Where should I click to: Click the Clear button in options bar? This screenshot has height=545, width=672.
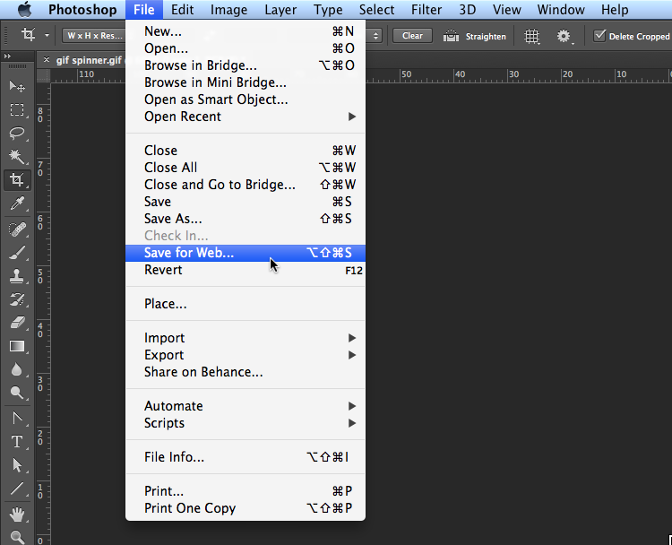pos(412,36)
